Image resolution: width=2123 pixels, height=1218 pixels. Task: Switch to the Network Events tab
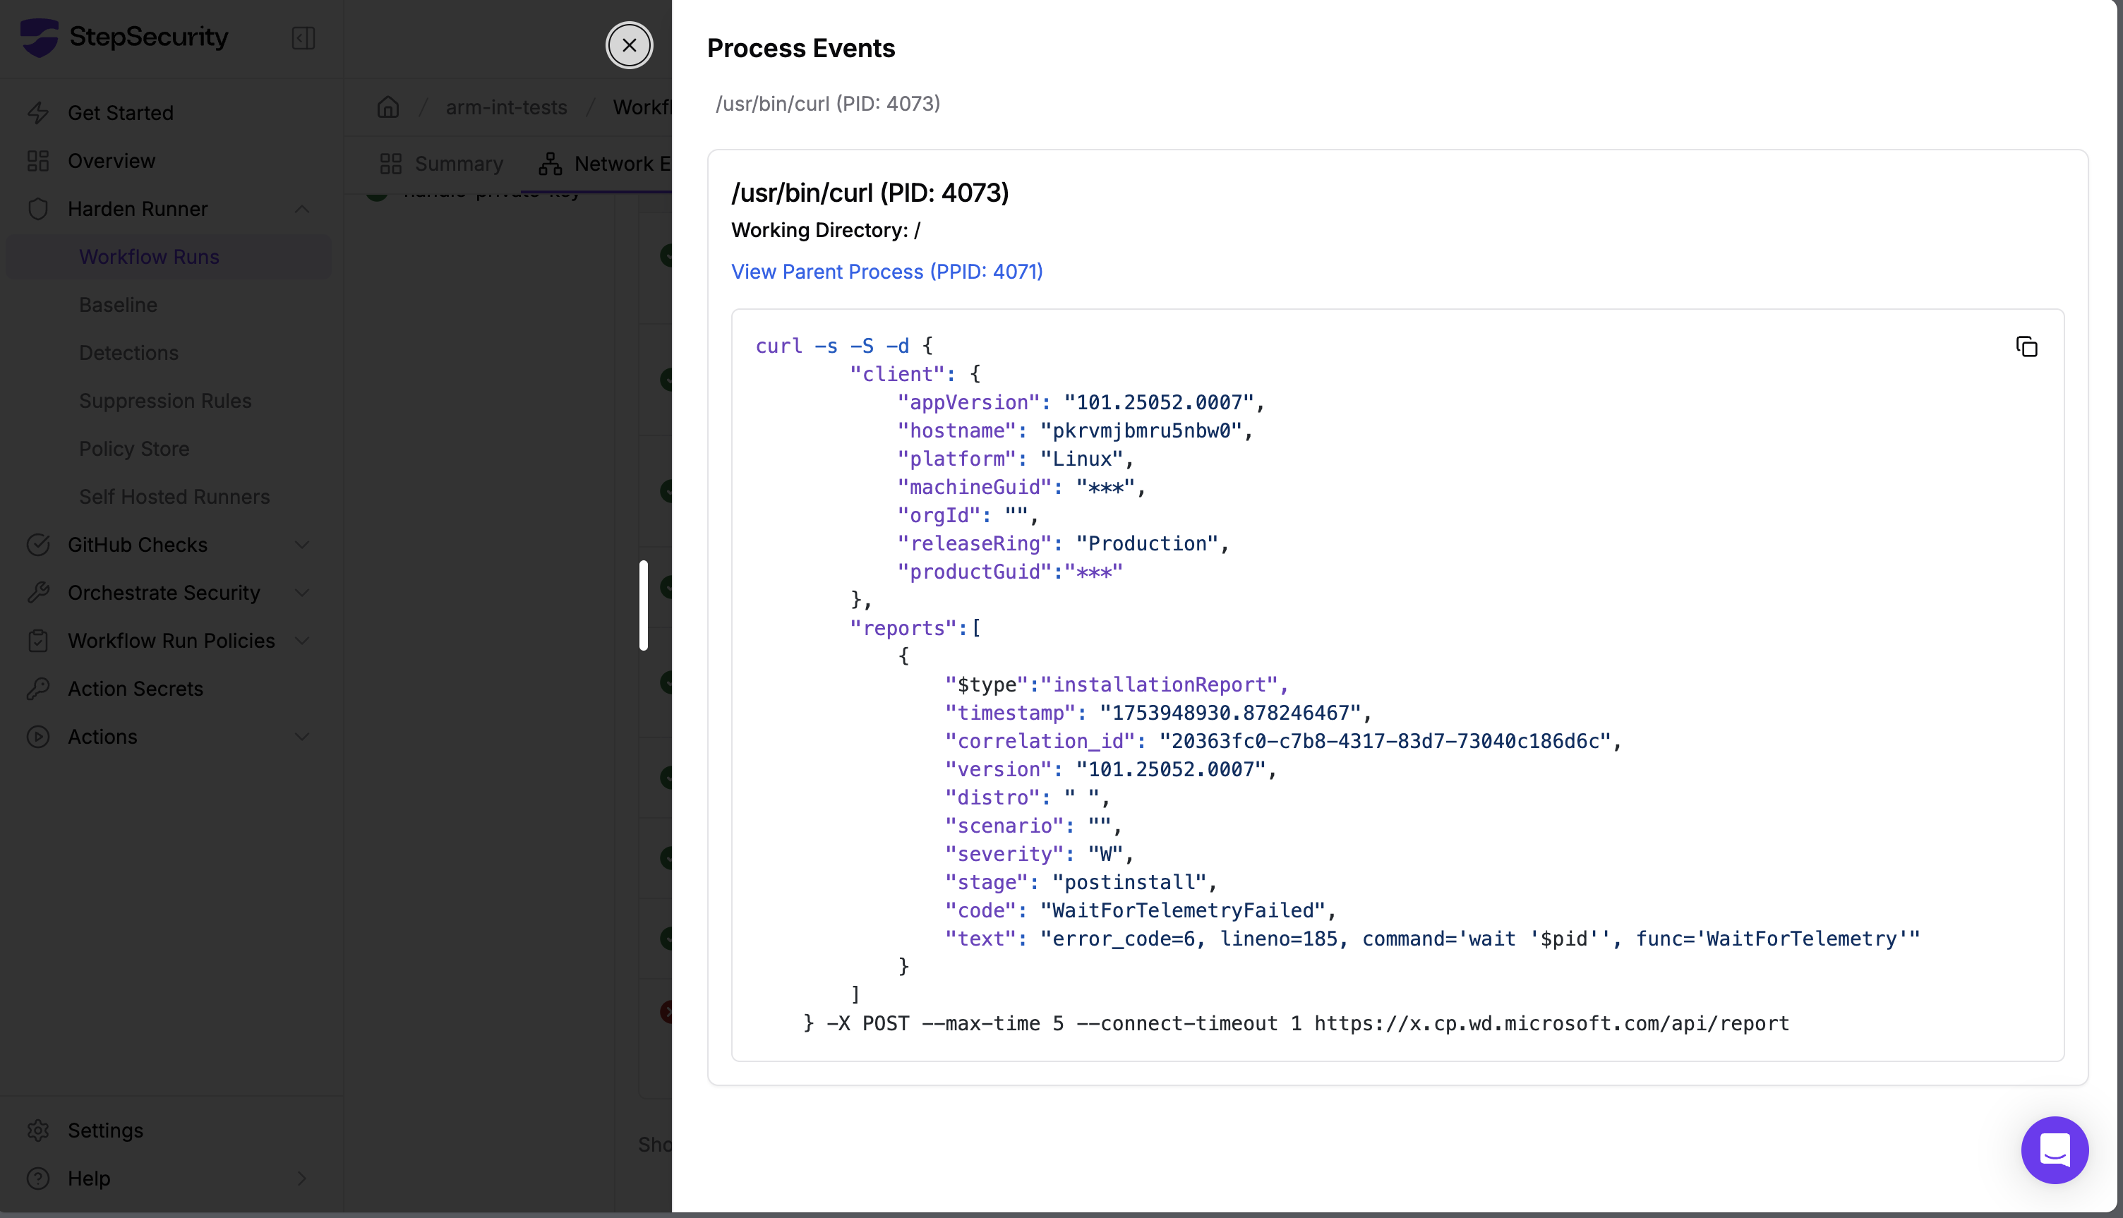tap(604, 163)
